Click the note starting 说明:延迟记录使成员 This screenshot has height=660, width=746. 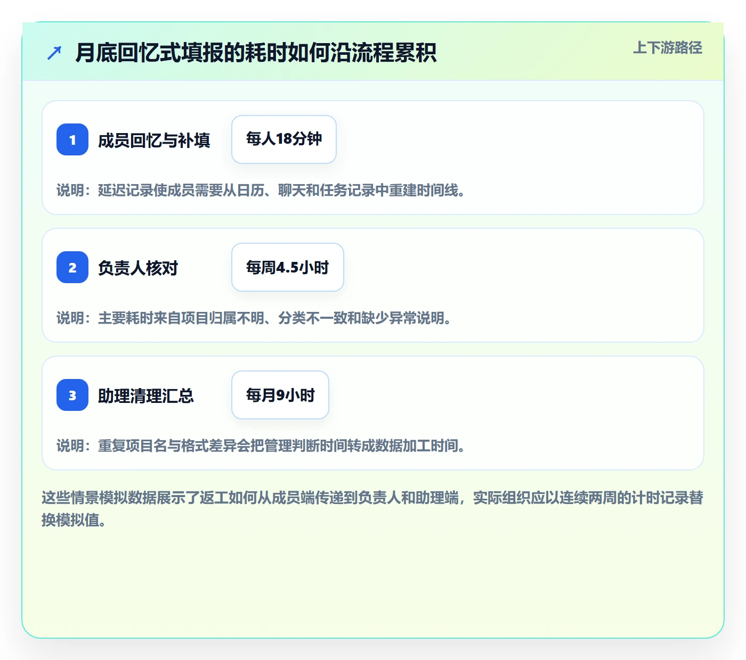click(261, 191)
